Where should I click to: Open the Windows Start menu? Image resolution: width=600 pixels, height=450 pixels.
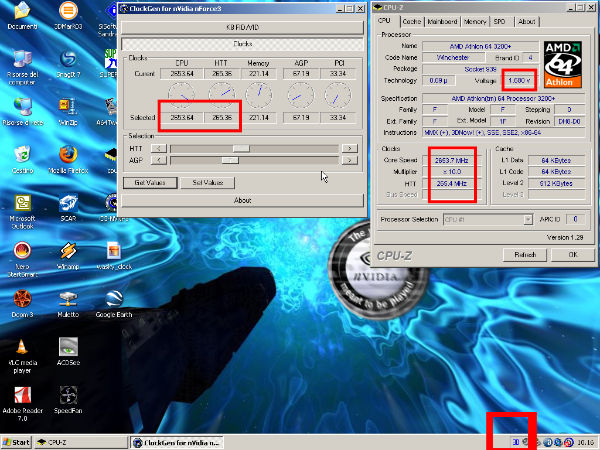coord(16,442)
